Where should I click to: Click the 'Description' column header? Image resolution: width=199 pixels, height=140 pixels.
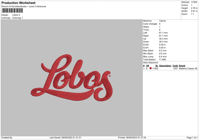pyautogui.click(x=165, y=66)
